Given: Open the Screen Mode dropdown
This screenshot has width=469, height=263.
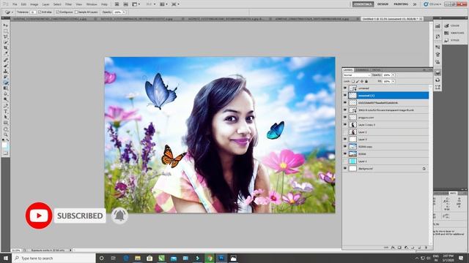Looking at the screenshot, I should click(175, 4).
